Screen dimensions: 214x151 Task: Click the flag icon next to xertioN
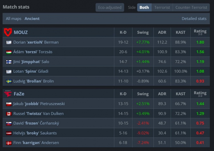point(9,42)
